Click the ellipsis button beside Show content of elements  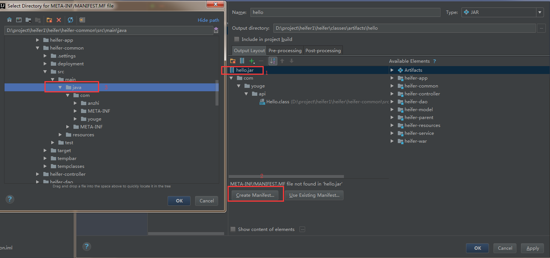(x=302, y=229)
